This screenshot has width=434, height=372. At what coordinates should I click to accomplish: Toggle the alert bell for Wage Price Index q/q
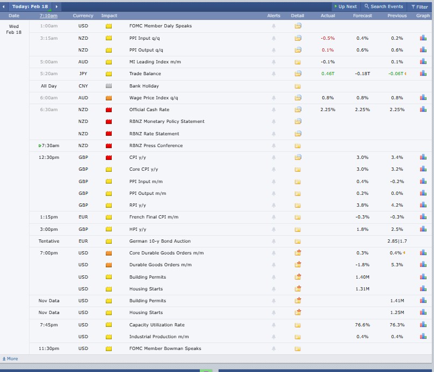point(274,98)
